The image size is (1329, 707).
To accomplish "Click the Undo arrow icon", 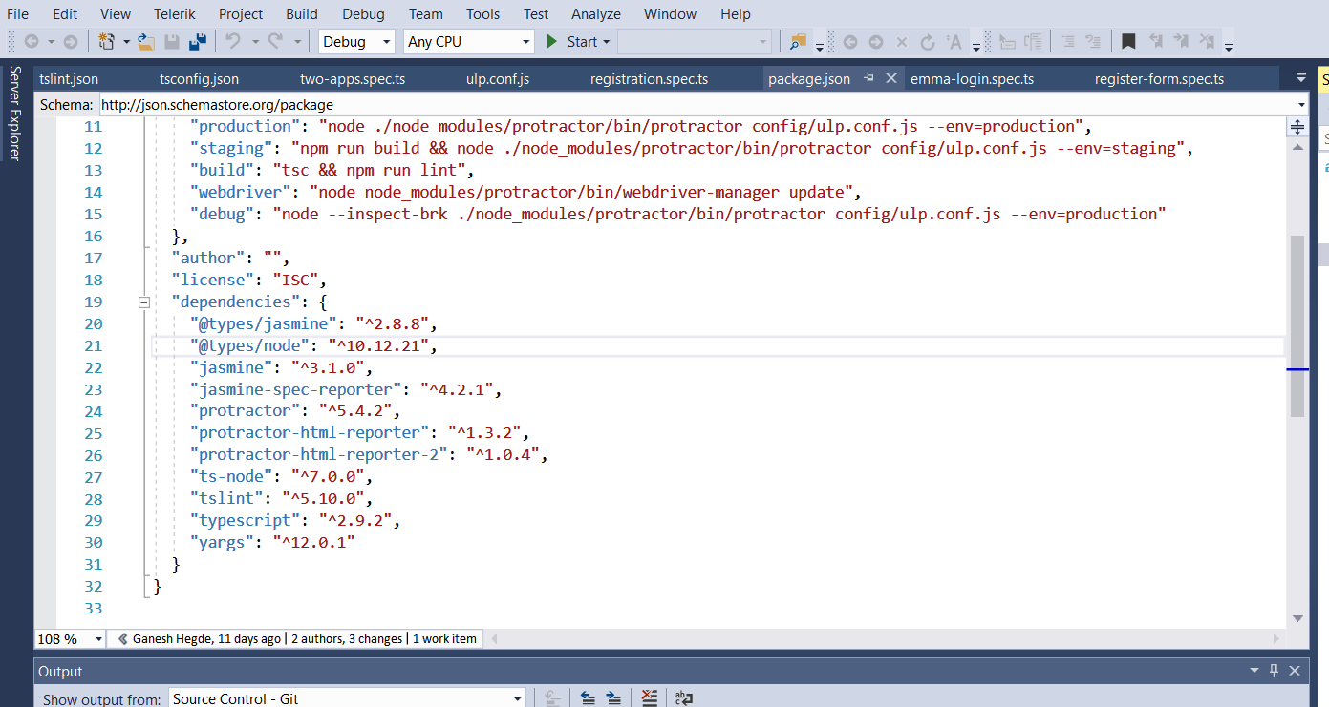I will pyautogui.click(x=232, y=42).
